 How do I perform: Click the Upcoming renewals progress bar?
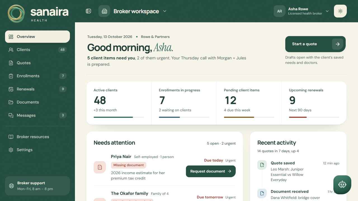point(314,117)
